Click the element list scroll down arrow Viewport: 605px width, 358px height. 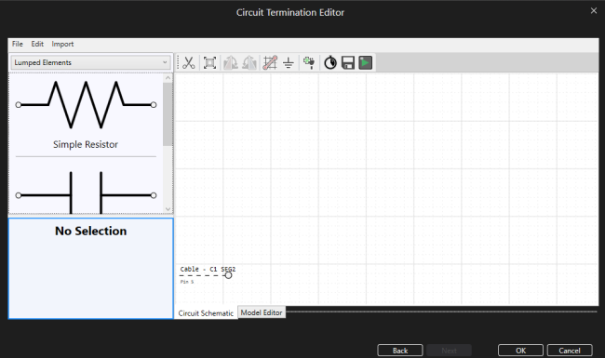point(168,209)
